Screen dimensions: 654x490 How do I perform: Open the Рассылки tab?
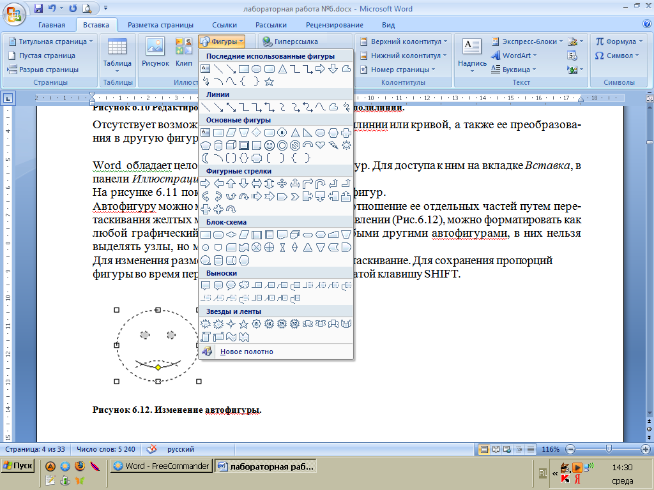(271, 25)
